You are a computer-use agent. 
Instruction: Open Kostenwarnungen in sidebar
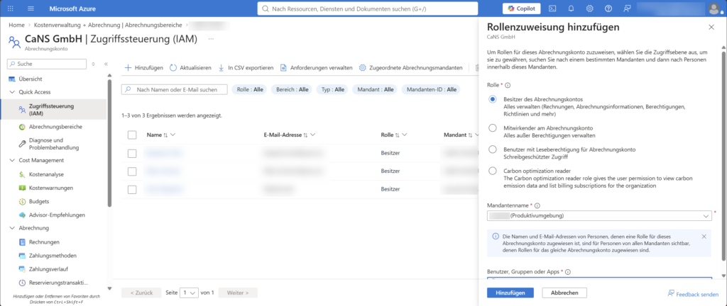(50, 188)
